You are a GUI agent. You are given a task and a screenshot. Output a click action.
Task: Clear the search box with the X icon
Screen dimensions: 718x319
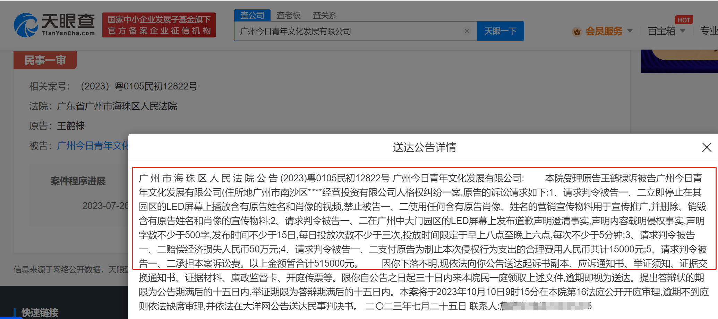[467, 31]
